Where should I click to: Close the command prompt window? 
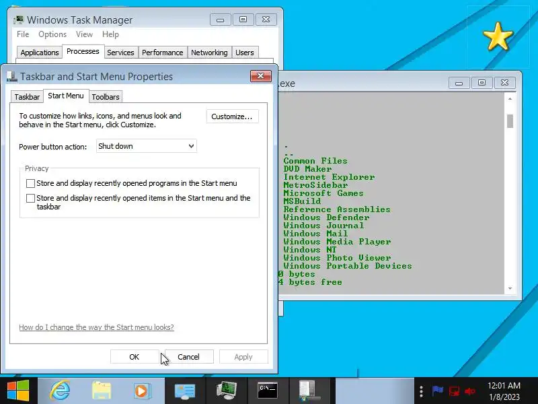[x=504, y=83]
